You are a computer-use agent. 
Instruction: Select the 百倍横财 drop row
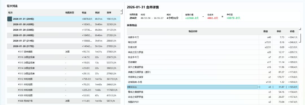point(213,62)
